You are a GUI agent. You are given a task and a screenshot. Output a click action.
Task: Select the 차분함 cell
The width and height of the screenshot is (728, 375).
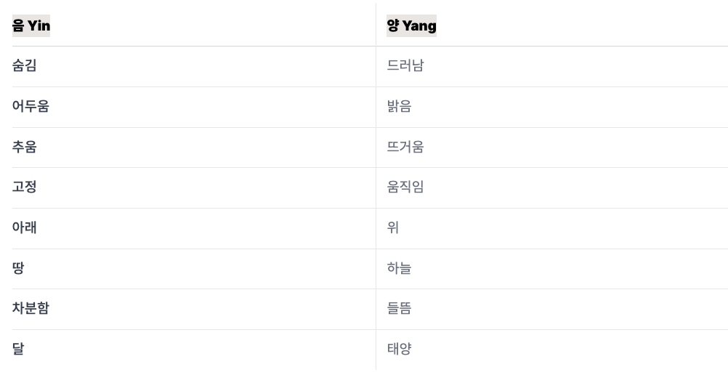tap(193, 309)
